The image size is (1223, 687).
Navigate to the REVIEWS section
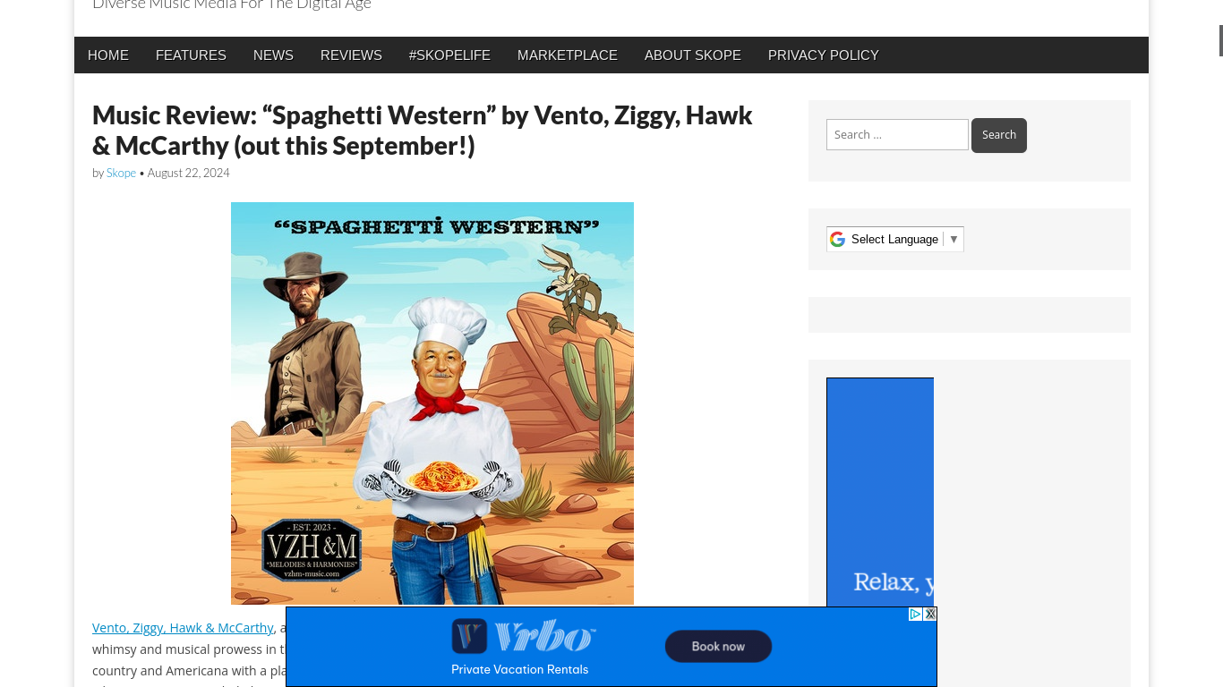click(351, 55)
